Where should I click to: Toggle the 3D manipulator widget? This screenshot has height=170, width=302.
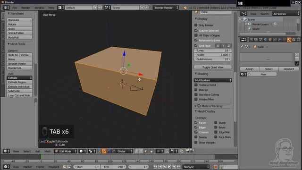100,151
